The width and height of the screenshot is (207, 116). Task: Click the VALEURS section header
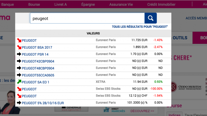(93, 34)
